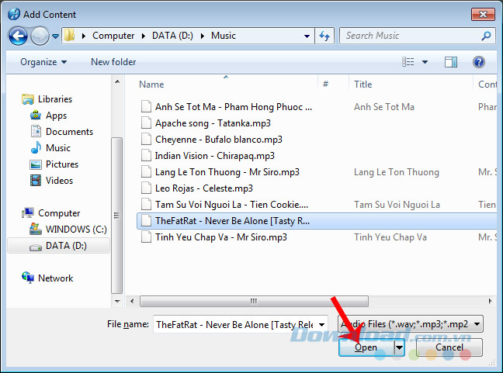Click navigation pane scroll down arrow

pos(117,301)
